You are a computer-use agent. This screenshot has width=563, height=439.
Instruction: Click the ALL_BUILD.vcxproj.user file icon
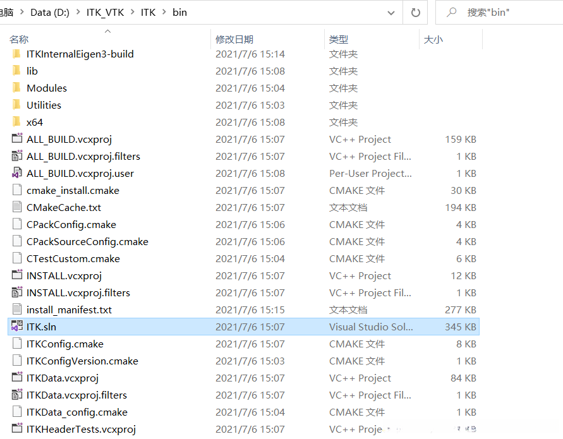[x=17, y=173]
